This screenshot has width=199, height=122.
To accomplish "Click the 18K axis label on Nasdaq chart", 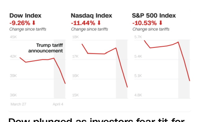I will pos(76,37).
